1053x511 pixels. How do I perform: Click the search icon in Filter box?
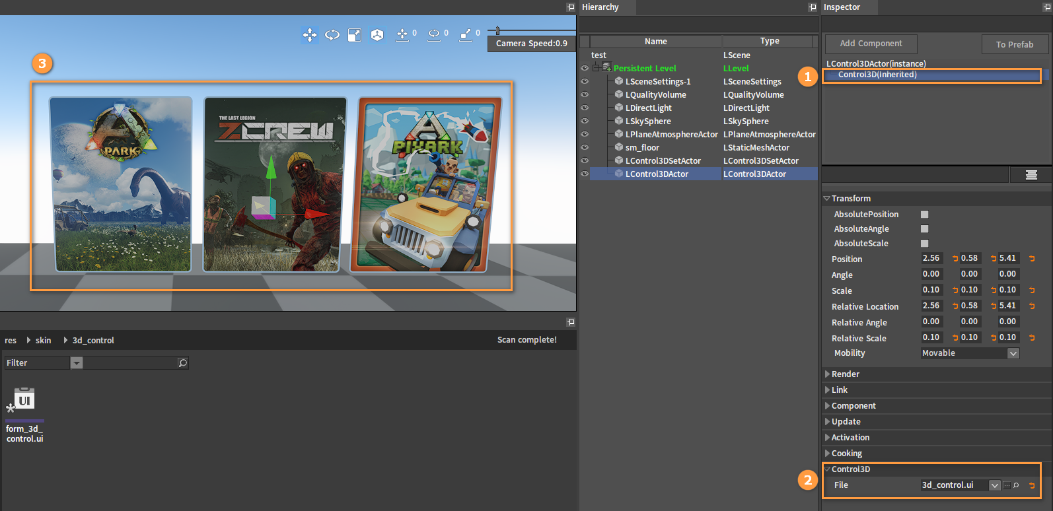tap(183, 362)
